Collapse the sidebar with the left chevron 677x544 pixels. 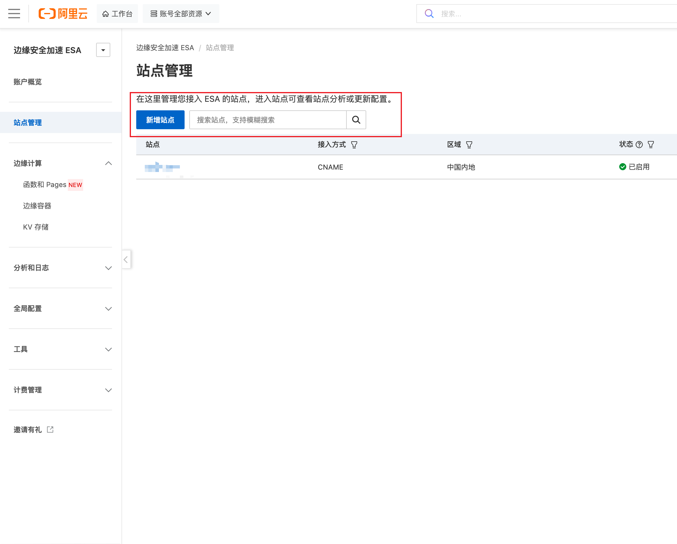pos(126,259)
